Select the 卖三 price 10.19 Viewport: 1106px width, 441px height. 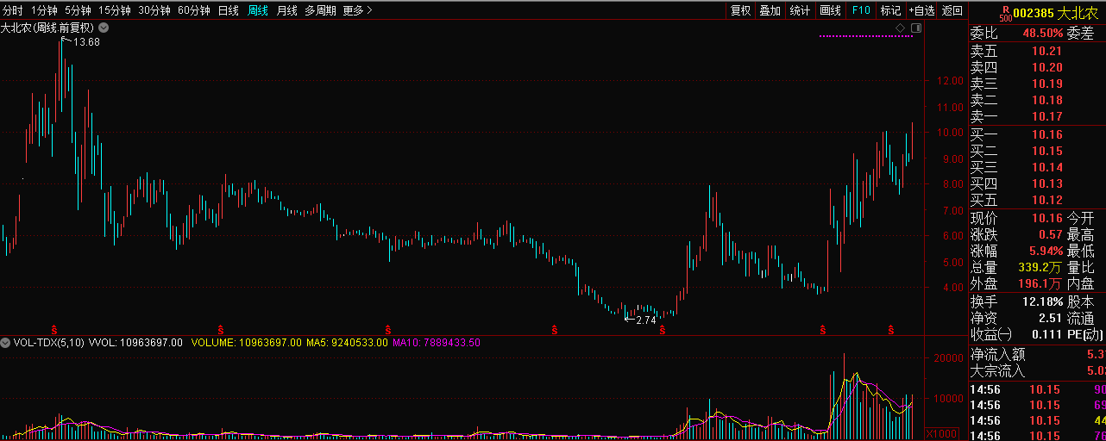(1046, 84)
